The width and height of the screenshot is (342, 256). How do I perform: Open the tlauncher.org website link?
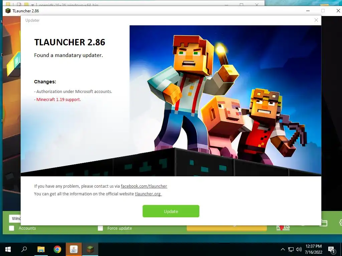coord(148,194)
